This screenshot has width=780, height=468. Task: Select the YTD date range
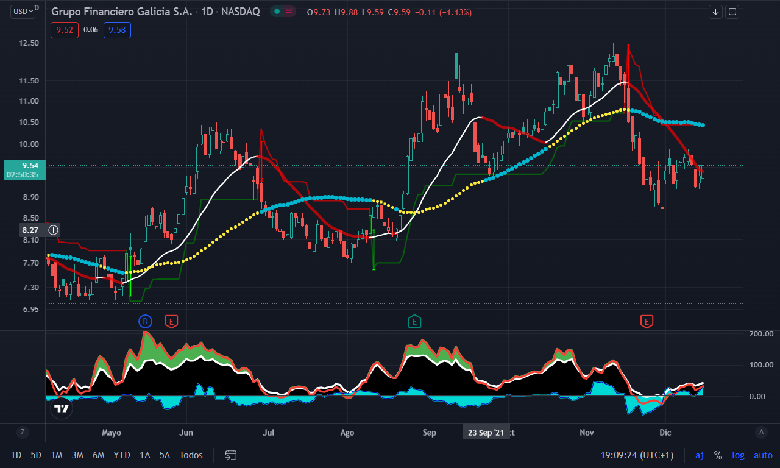coord(122,455)
